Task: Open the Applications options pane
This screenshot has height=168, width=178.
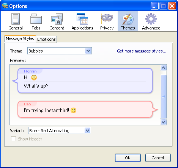Action: [x=82, y=22]
